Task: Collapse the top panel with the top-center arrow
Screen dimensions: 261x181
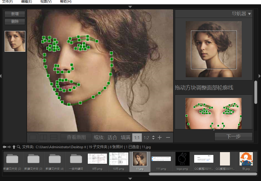Action: click(130, 7)
